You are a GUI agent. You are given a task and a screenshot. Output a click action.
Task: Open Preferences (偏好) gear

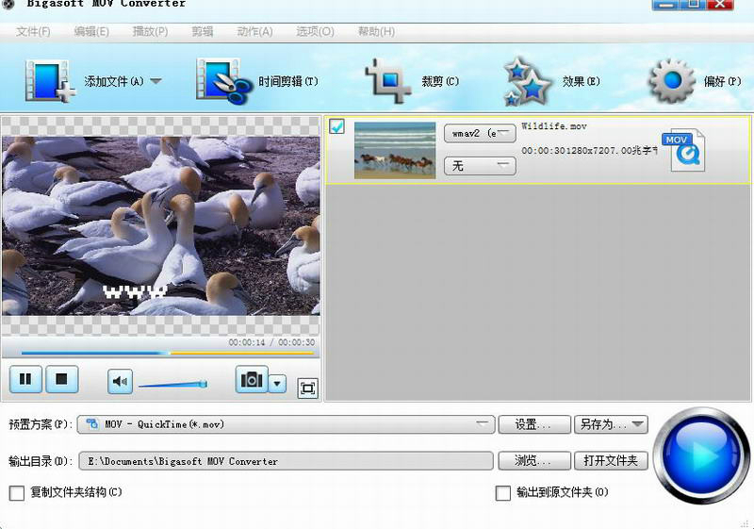[x=695, y=81]
